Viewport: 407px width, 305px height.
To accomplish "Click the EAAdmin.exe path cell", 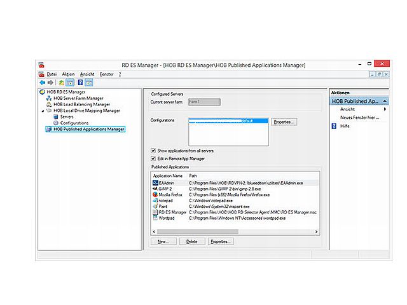I will [246, 183].
